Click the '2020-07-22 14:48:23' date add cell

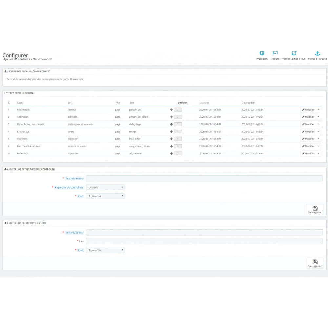pos(210,154)
